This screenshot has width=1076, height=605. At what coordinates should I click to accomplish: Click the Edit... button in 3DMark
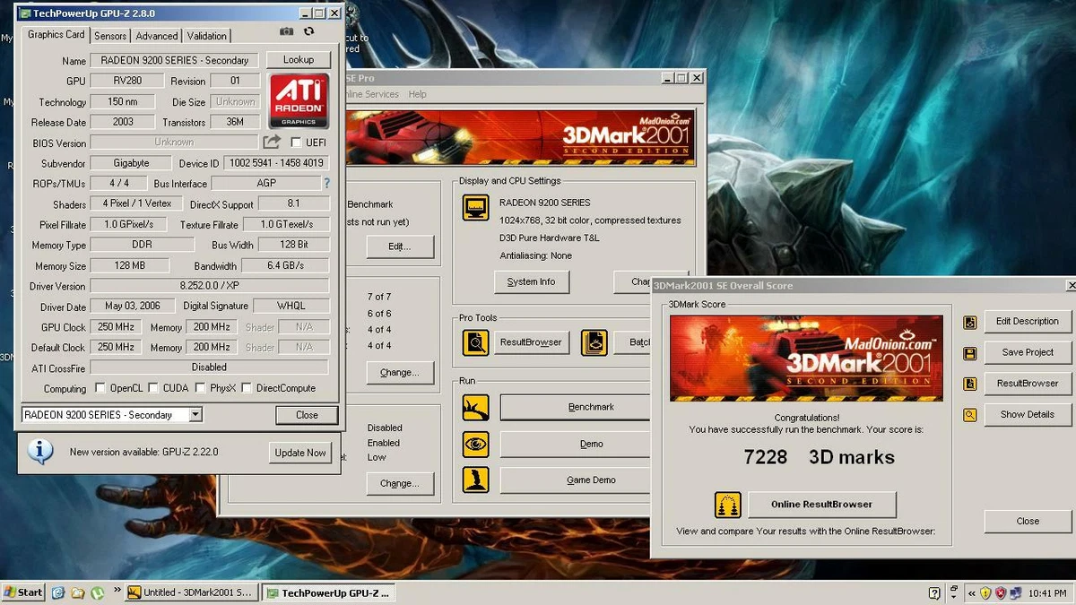[x=399, y=246]
